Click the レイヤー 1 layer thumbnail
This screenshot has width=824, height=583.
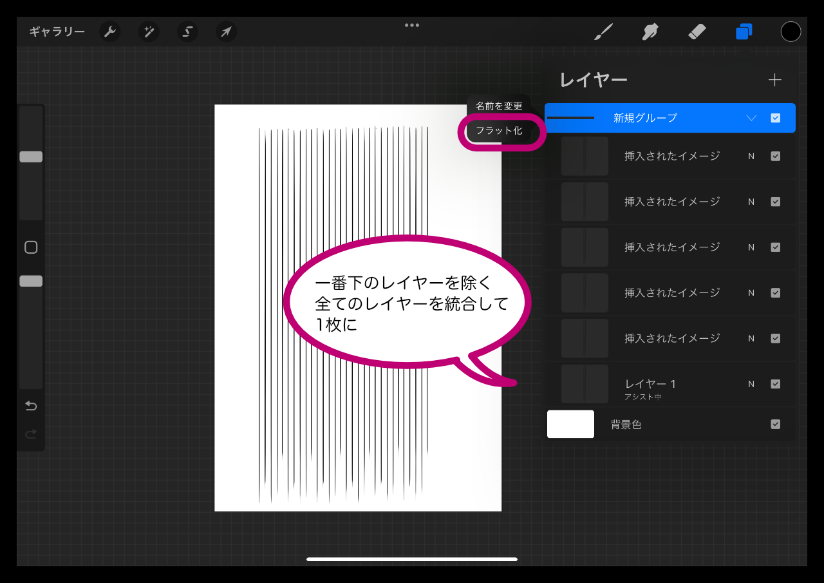585,384
